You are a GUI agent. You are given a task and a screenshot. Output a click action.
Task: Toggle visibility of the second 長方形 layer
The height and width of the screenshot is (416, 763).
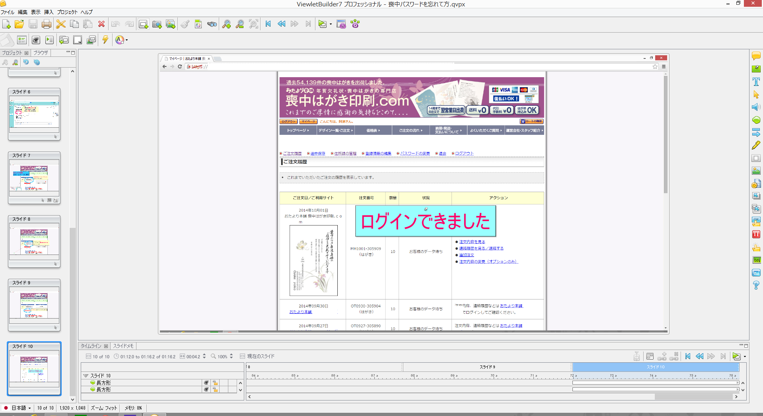(206, 389)
